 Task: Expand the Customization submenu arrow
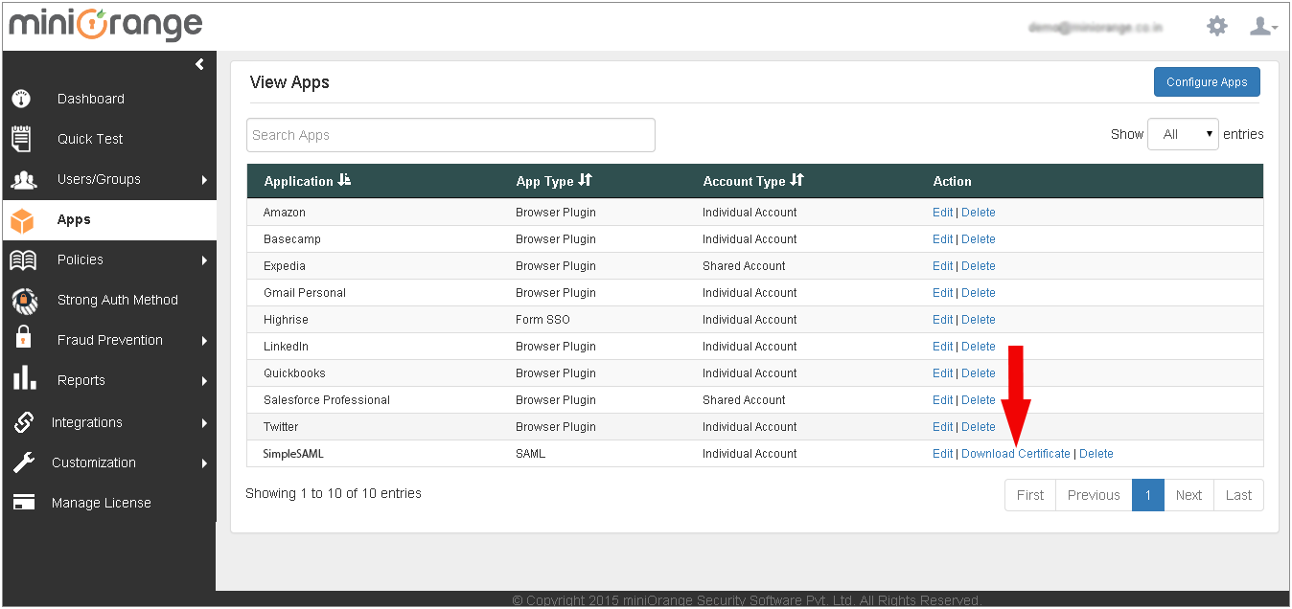[204, 463]
